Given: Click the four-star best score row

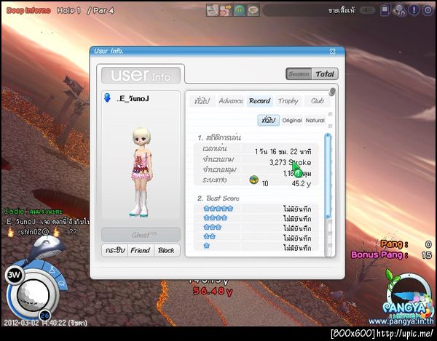Looking at the screenshot, I should (256, 218).
